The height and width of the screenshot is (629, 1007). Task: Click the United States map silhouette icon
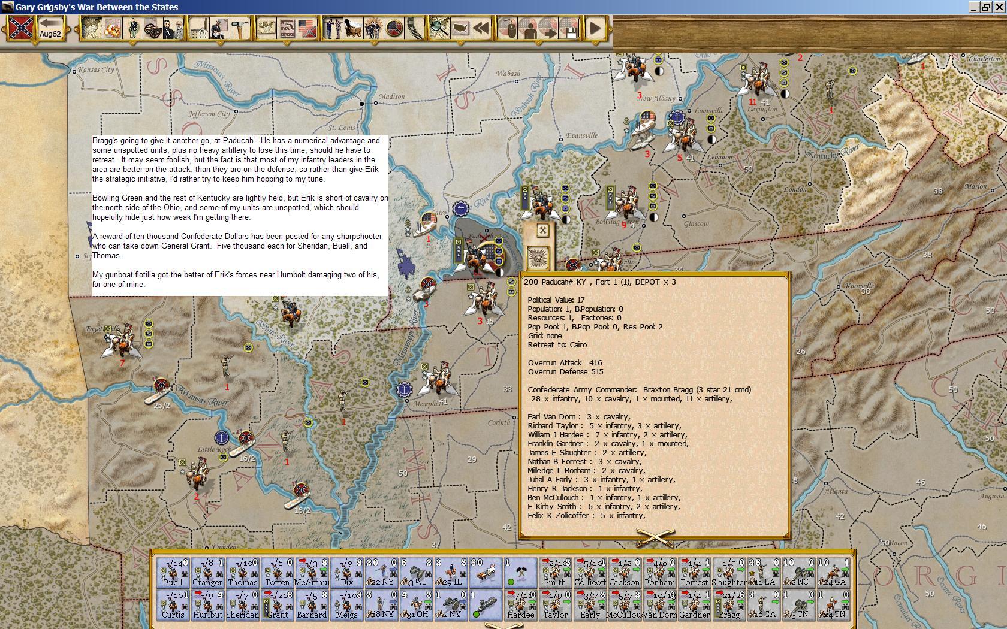pyautogui.click(x=460, y=28)
